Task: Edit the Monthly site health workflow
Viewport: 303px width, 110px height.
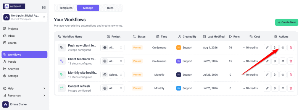Action: pos(267,75)
